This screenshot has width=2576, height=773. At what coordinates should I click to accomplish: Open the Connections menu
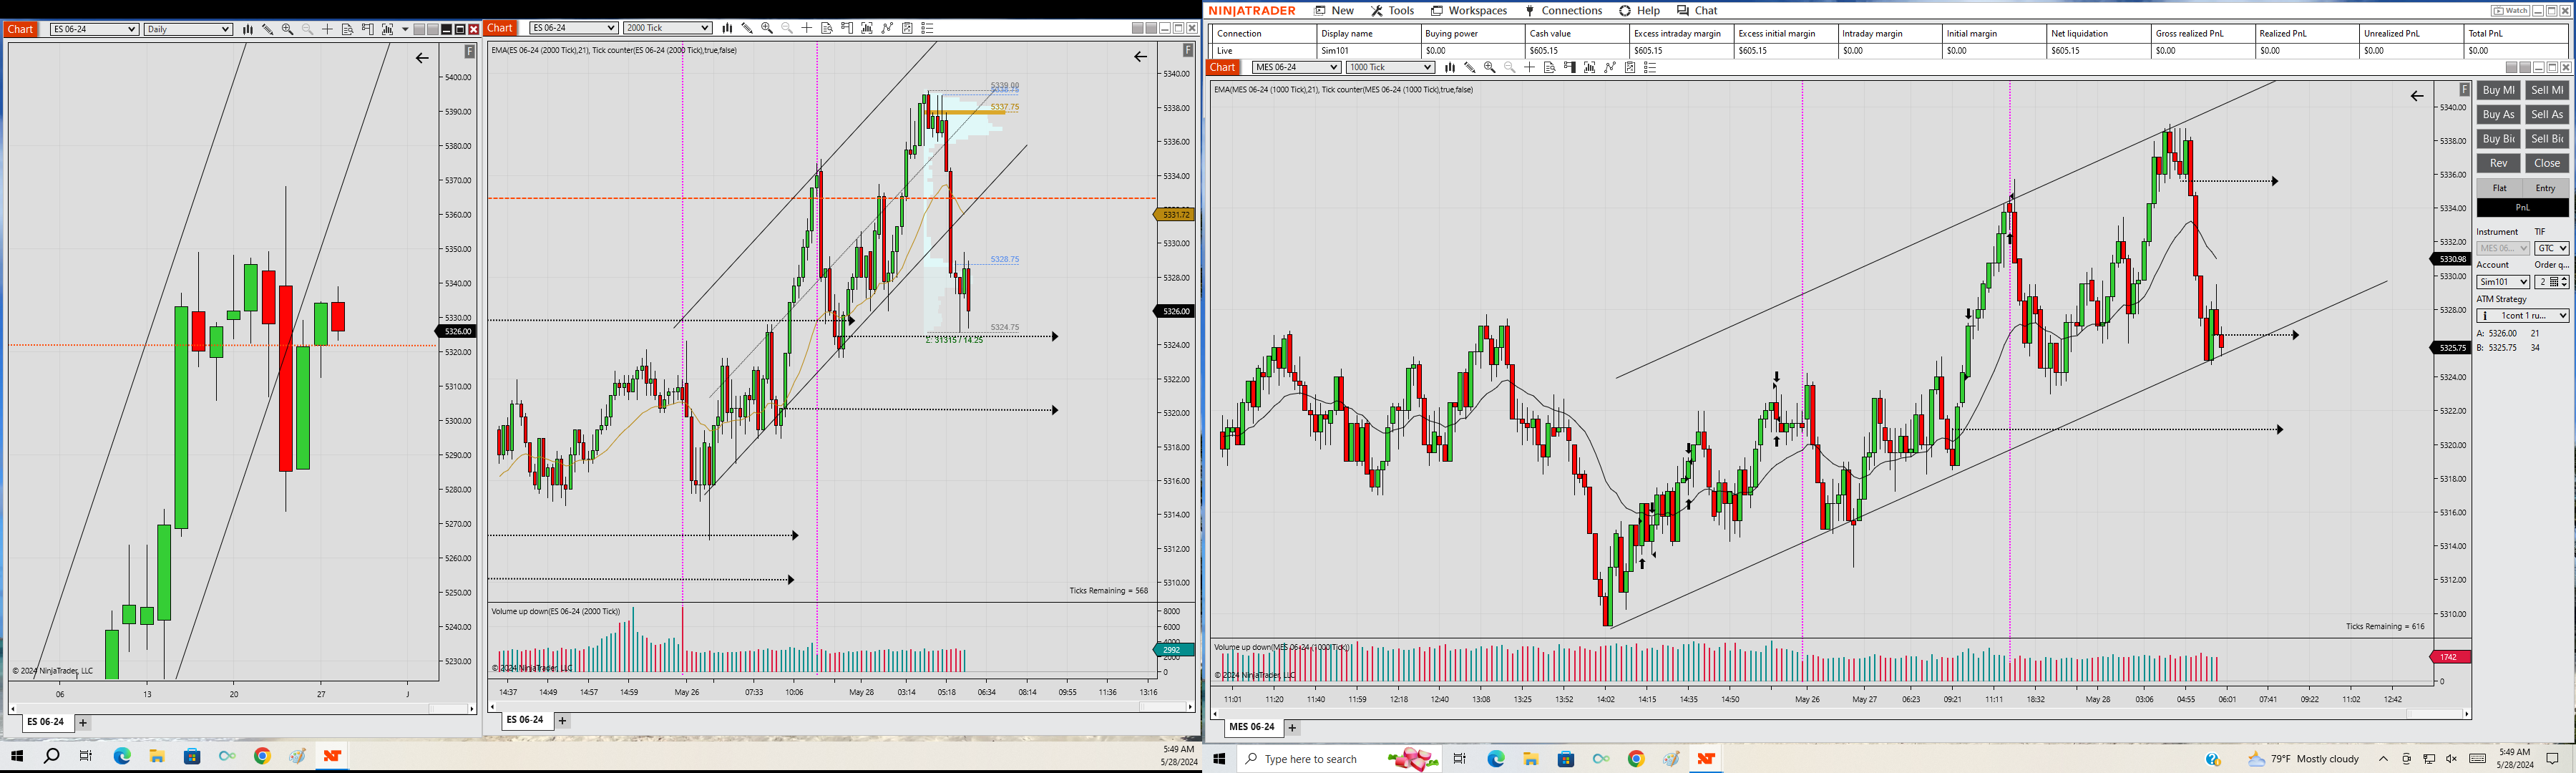tap(1563, 10)
